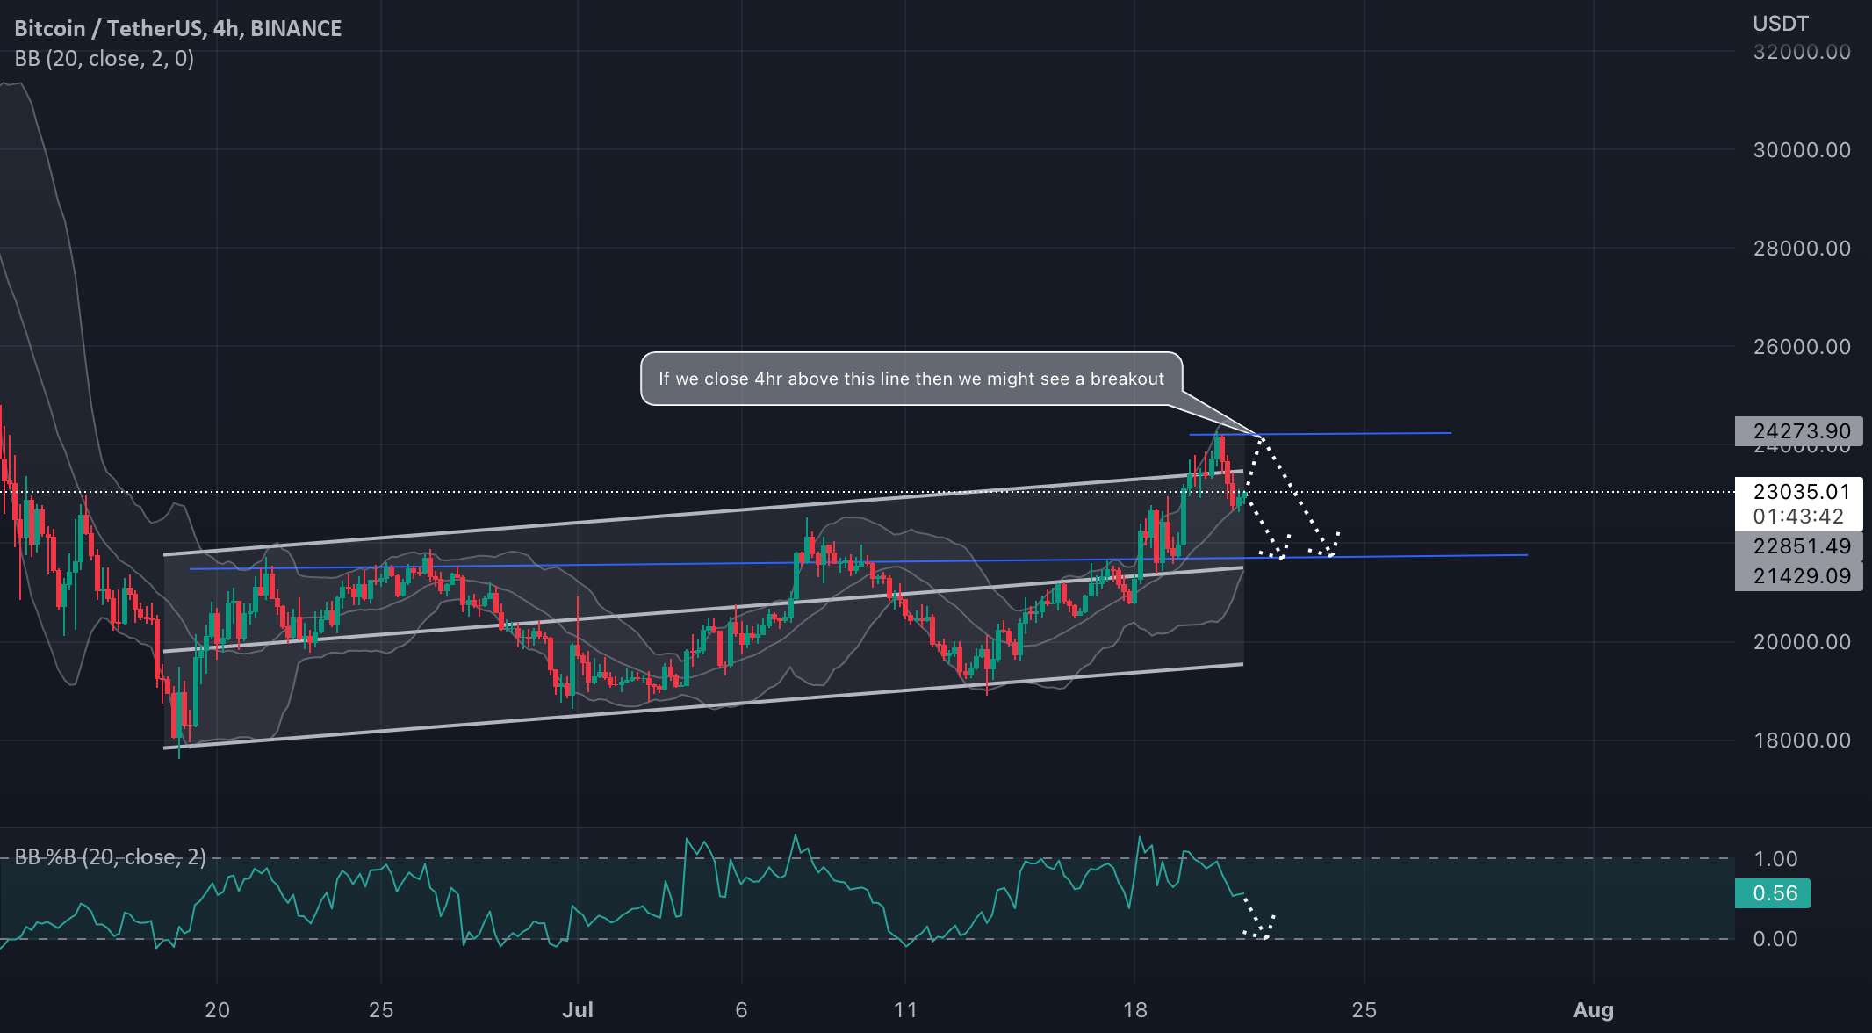Select the 21429.09 price label

(x=1798, y=576)
